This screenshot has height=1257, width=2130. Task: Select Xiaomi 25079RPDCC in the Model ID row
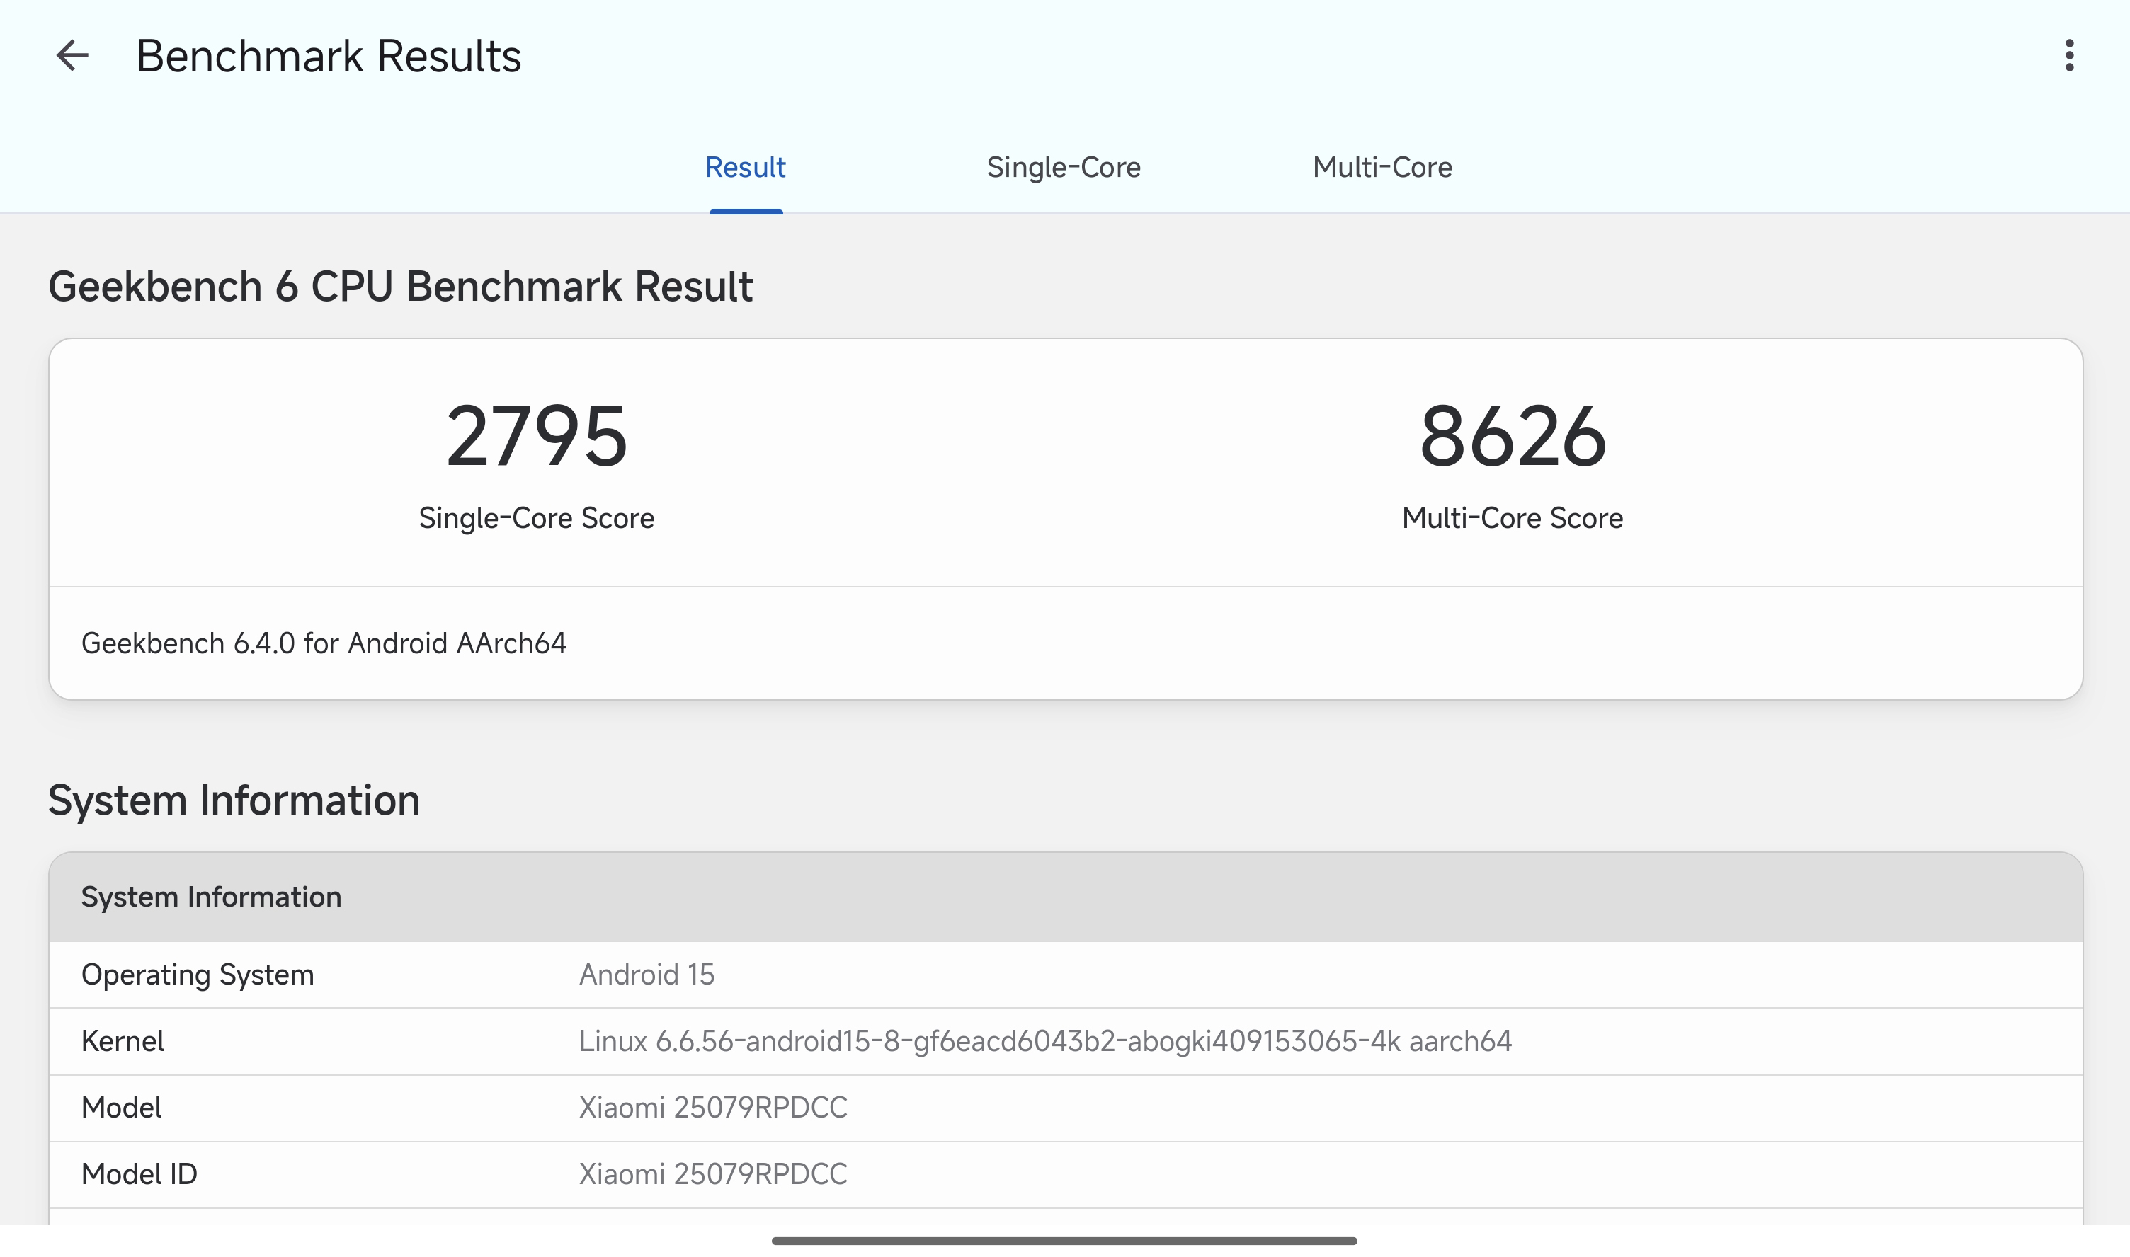coord(712,1174)
